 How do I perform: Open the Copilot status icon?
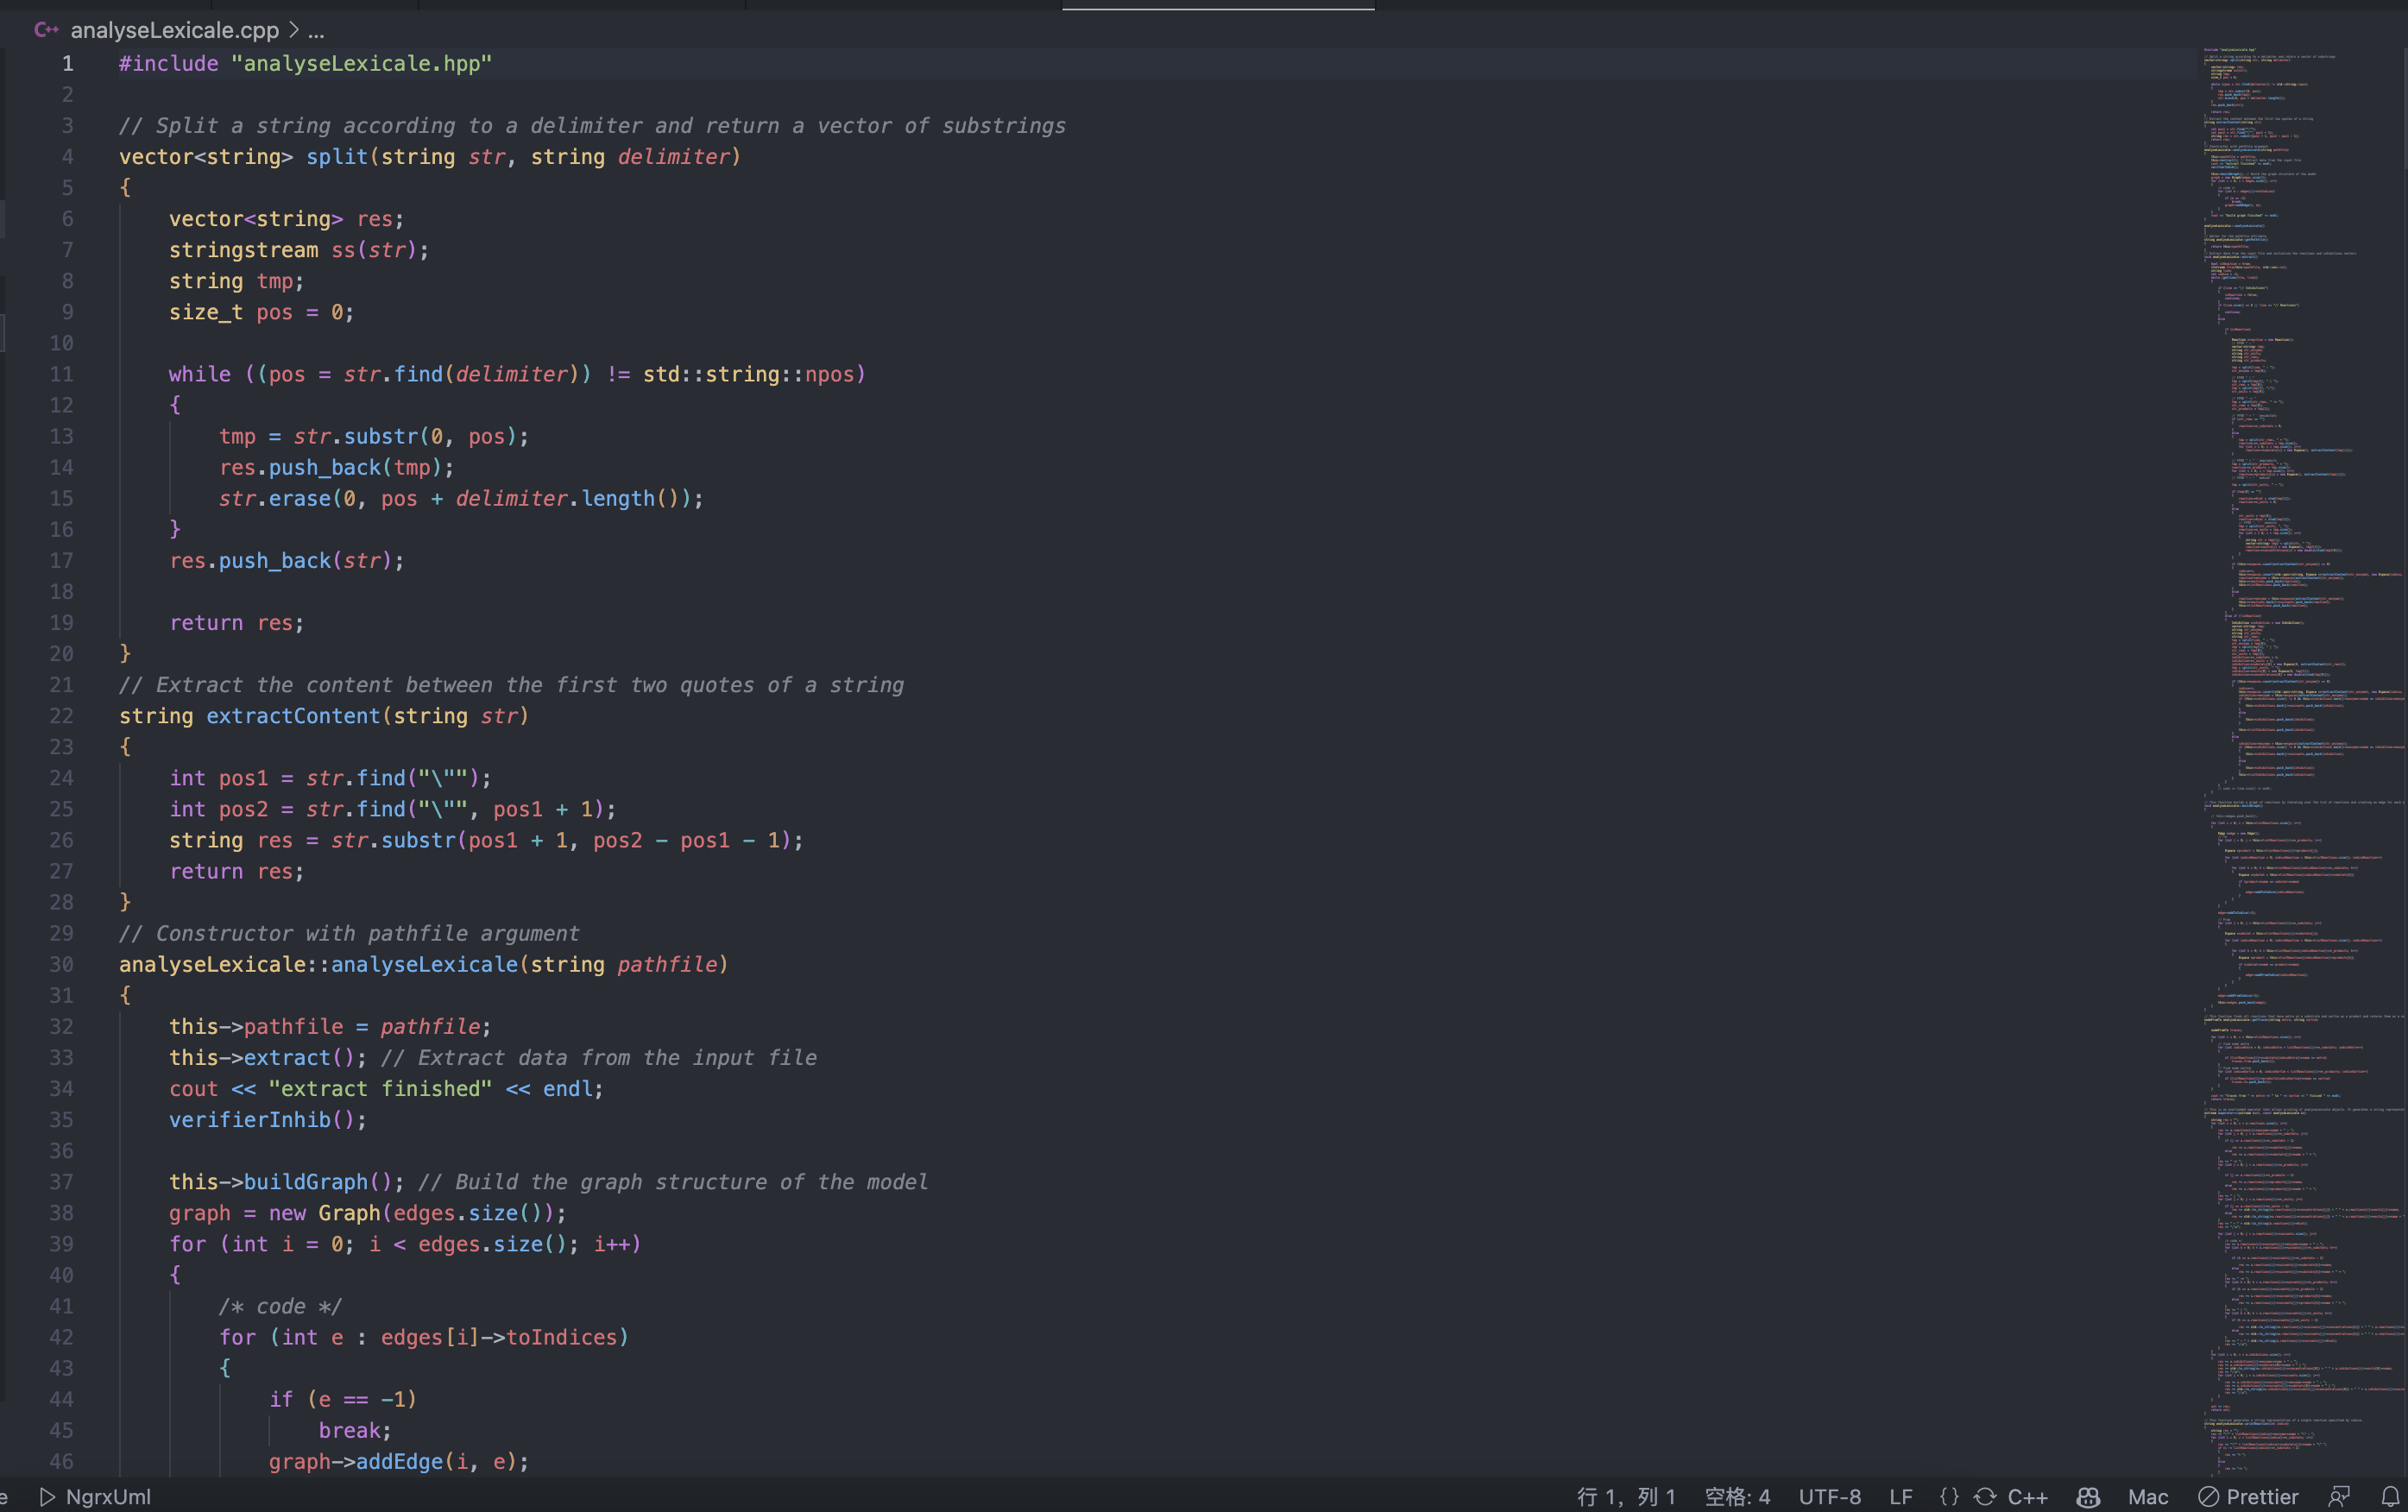pos(2088,1496)
